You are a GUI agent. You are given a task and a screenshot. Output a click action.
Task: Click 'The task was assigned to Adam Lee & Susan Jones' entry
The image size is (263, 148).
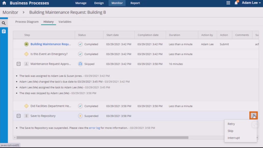point(64,76)
